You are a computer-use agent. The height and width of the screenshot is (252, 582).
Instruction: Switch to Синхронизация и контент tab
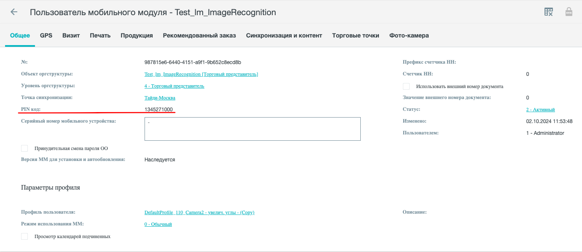284,35
